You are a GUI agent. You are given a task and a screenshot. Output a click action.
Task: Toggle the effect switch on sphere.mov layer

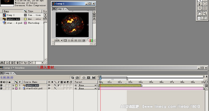click(x=59, y=85)
